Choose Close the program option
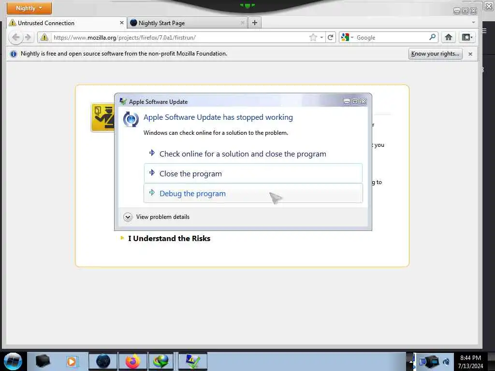495x371 pixels. [253, 173]
